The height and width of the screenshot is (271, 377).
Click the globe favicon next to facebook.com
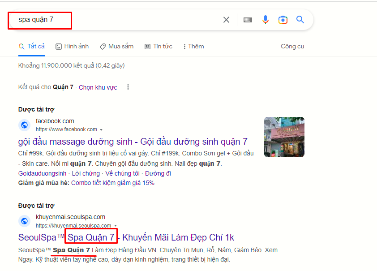pos(25,125)
